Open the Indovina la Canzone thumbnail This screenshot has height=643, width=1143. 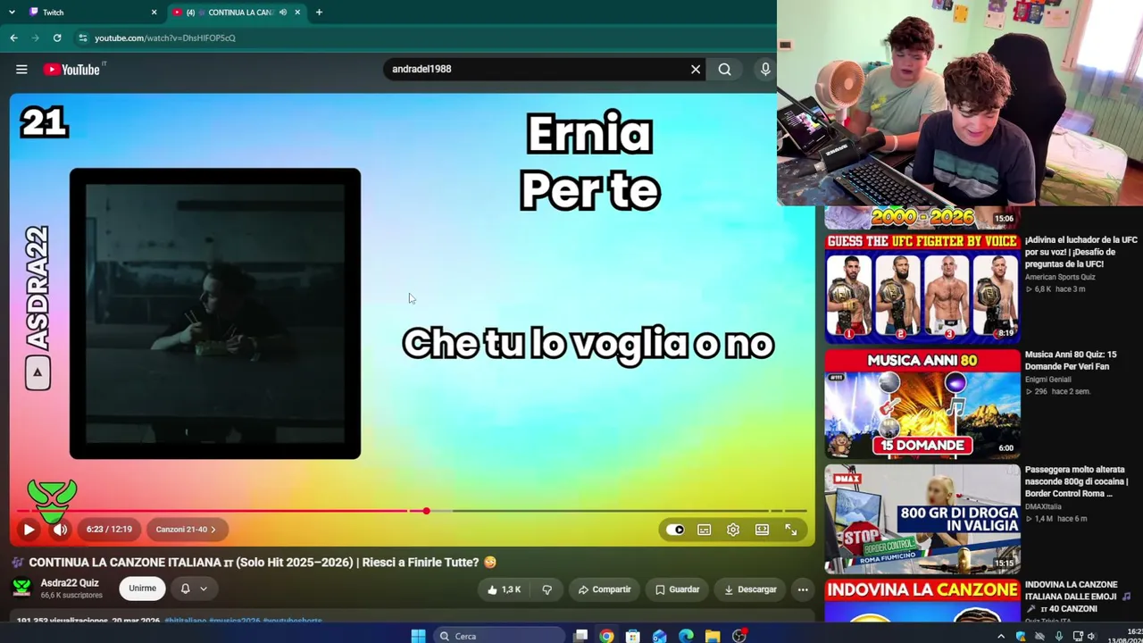point(922,600)
